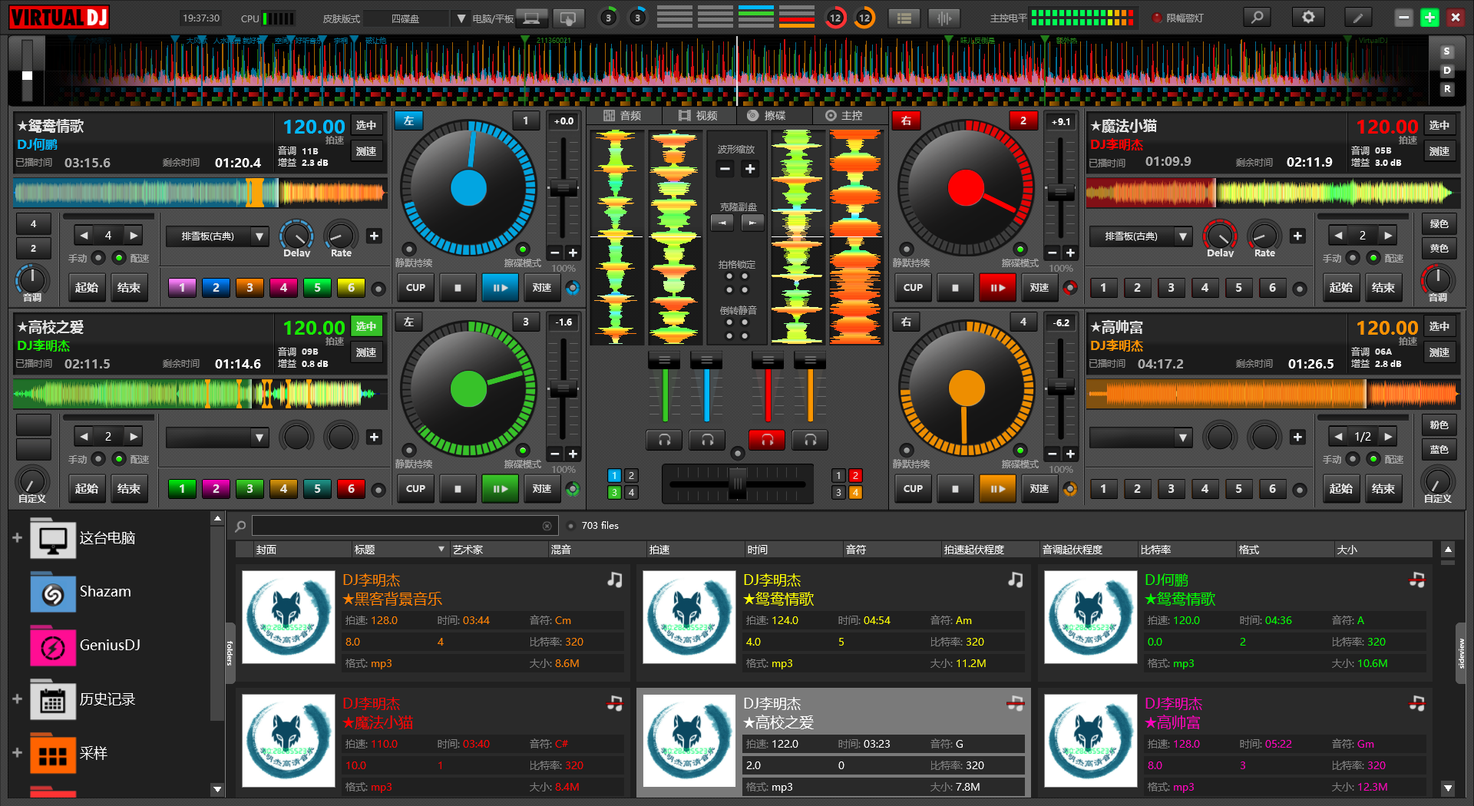Open deck 2 effect dropdown 排箫板(古典)

[x=1141, y=236]
